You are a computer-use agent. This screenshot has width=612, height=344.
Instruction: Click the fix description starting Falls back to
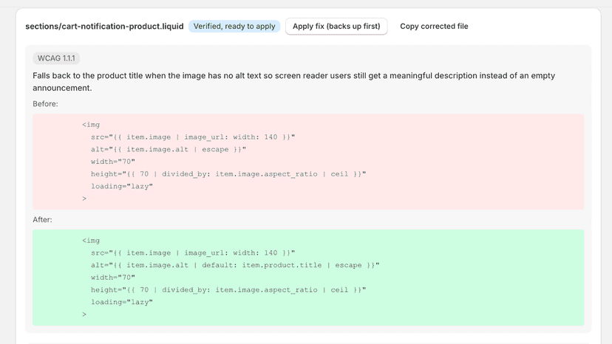(294, 81)
